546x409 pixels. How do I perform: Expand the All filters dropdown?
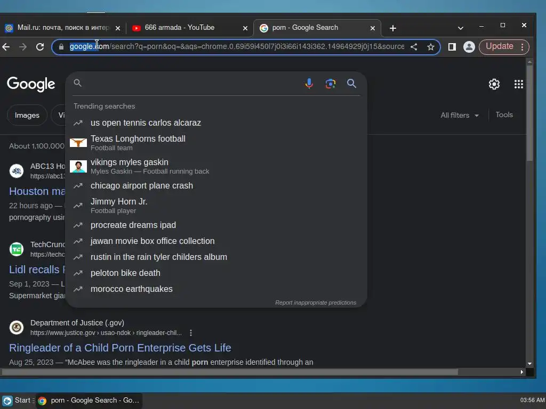tap(460, 115)
